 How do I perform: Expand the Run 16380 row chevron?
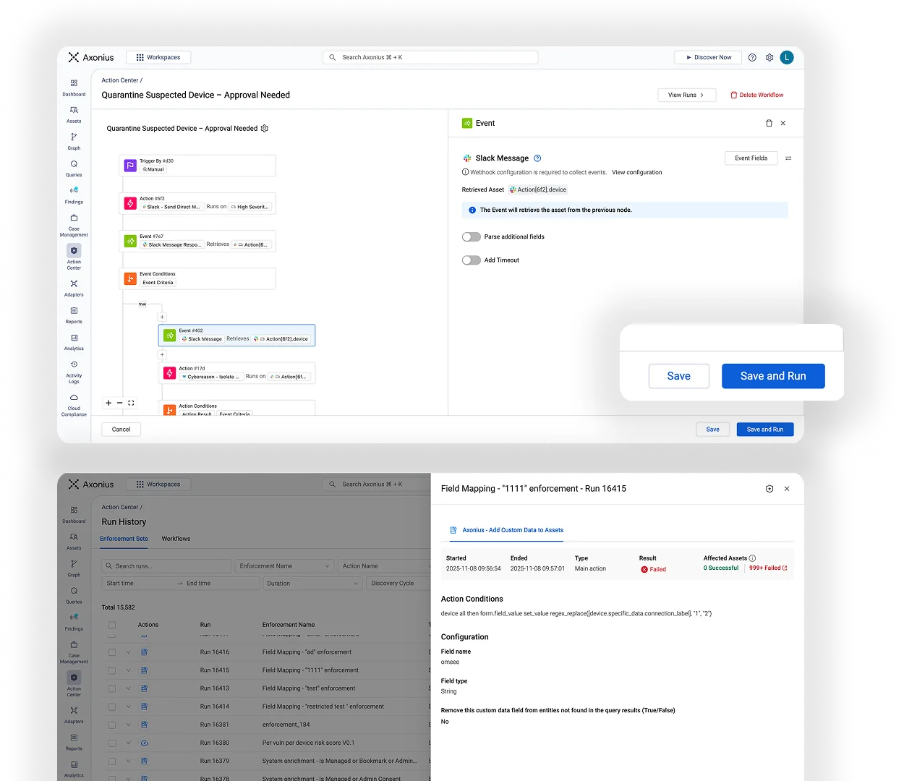click(129, 743)
